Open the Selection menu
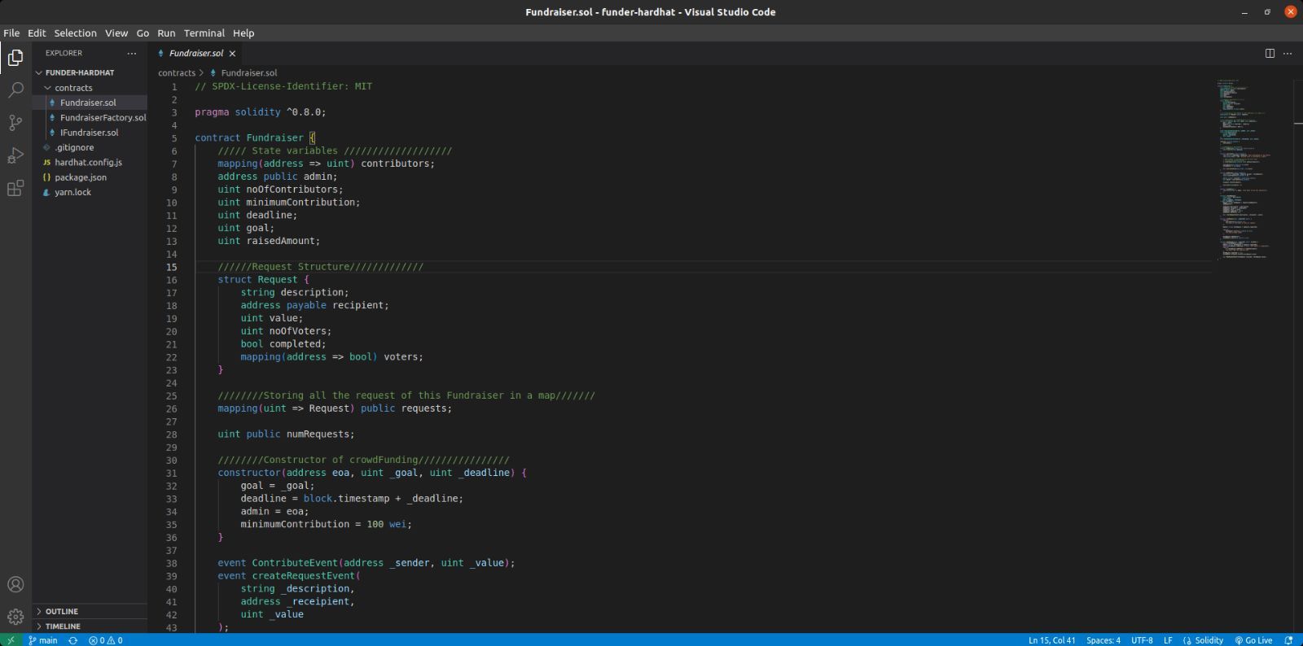This screenshot has width=1303, height=646. tap(75, 33)
